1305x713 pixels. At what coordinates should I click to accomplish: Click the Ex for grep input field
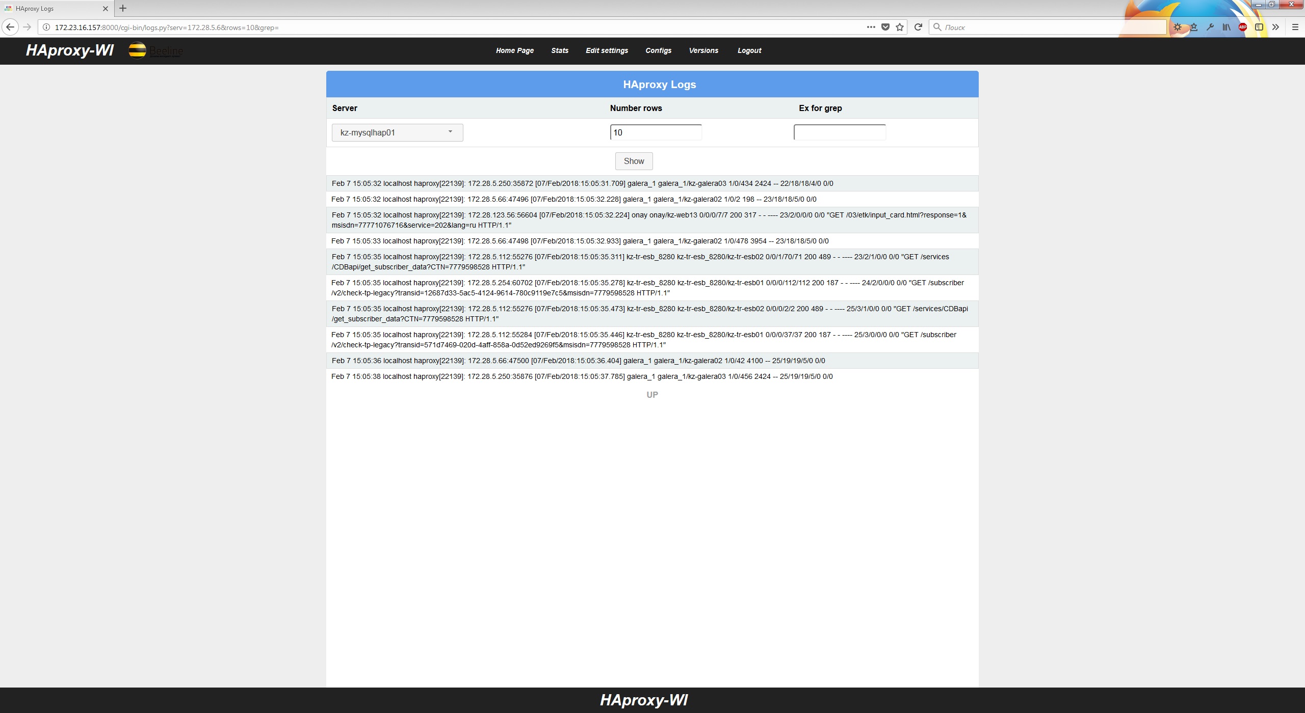pyautogui.click(x=840, y=132)
